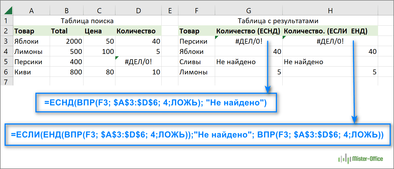This screenshot has height=169, width=394.
Task: Select the "Количество (ЕСНД)" header cell
Action: pyautogui.click(x=249, y=31)
